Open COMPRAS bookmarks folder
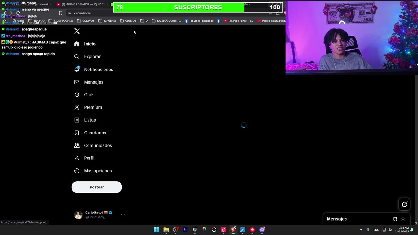The height and width of the screenshot is (235, 418). click(x=86, y=21)
